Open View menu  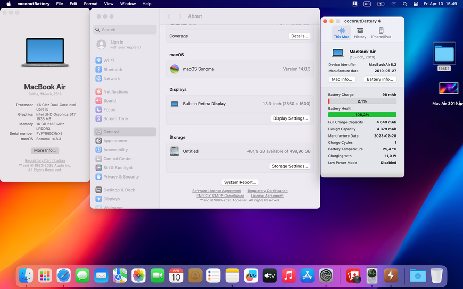pyautogui.click(x=109, y=4)
